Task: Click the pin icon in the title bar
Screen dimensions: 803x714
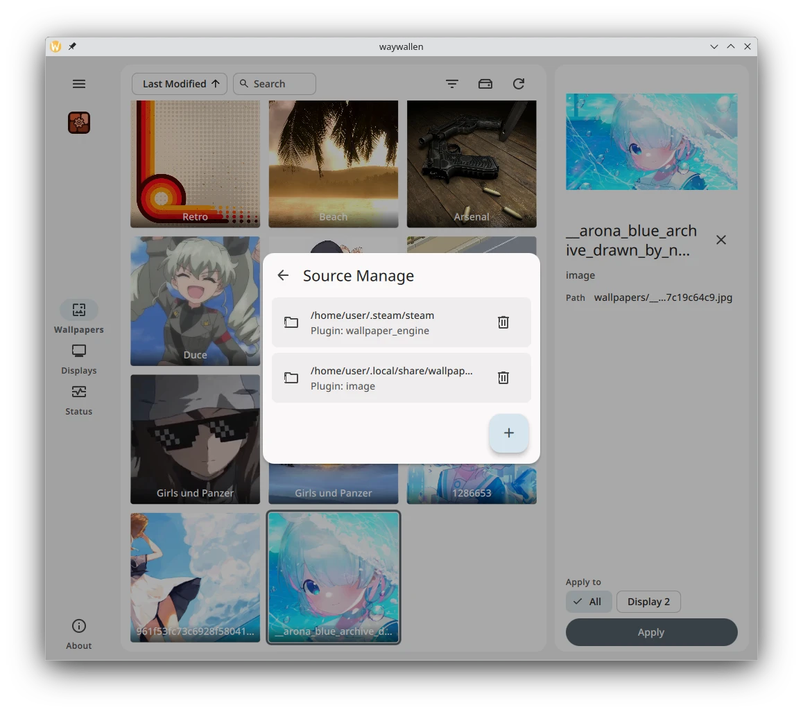Action: pyautogui.click(x=72, y=46)
